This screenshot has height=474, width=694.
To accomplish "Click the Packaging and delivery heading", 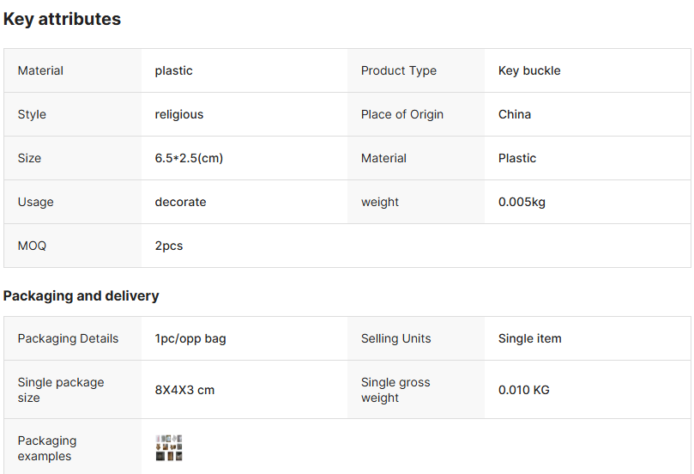I will point(81,295).
